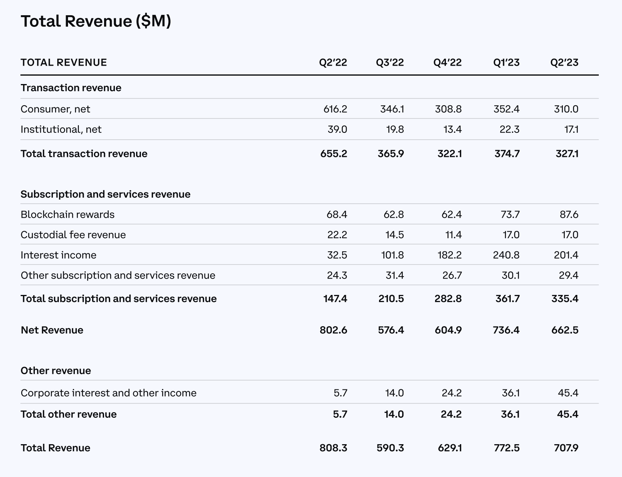Click the Interest income value 240.8

tap(506, 255)
